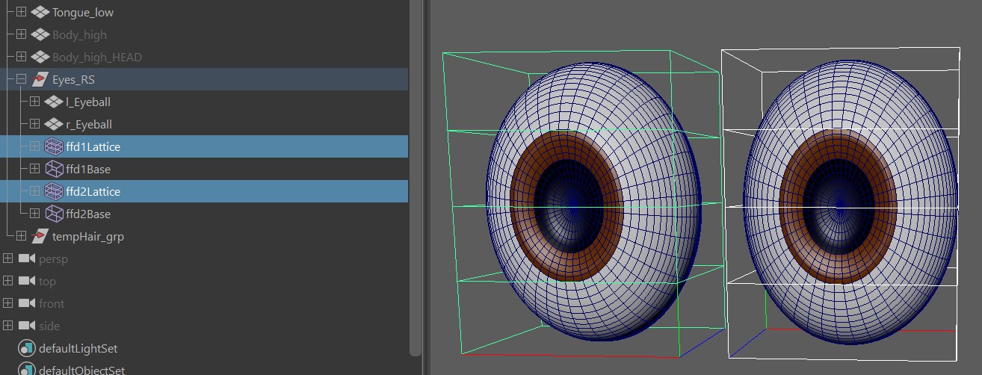
Task: Click the ffd2Lattice lattice icon
Action: point(54,192)
